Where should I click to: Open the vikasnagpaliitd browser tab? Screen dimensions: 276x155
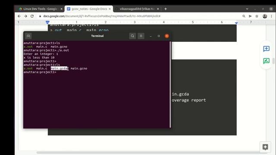tap(137, 9)
